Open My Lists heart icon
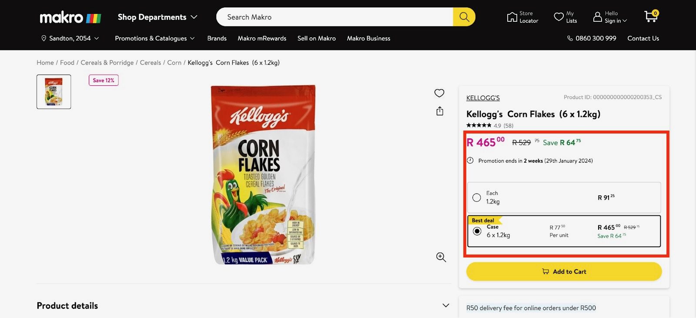 [559, 17]
